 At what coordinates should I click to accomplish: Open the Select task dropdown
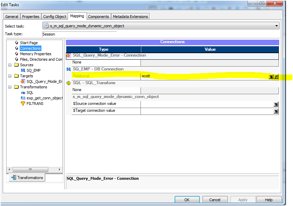tap(277, 26)
